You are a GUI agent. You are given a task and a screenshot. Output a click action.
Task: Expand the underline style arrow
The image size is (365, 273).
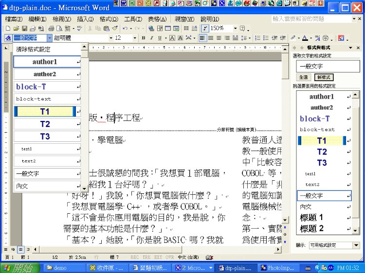166,38
